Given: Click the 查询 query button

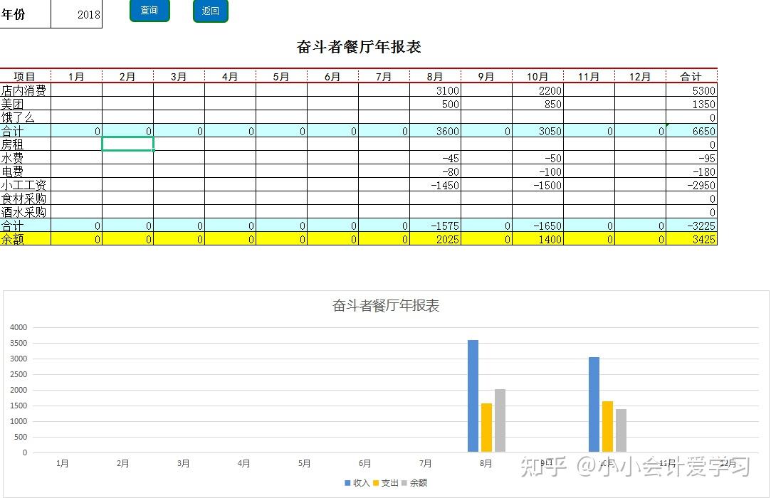Looking at the screenshot, I should coord(150,11).
